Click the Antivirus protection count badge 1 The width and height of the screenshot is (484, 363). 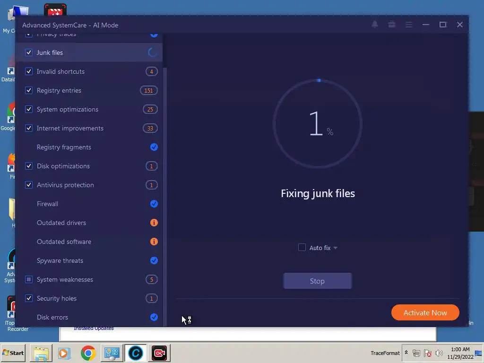(x=152, y=185)
